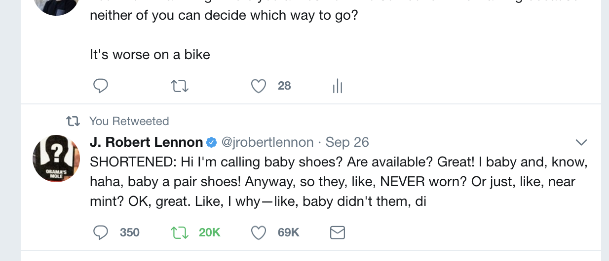Open J. Robert Lennon's profile name link
609x261 pixels.
click(146, 142)
